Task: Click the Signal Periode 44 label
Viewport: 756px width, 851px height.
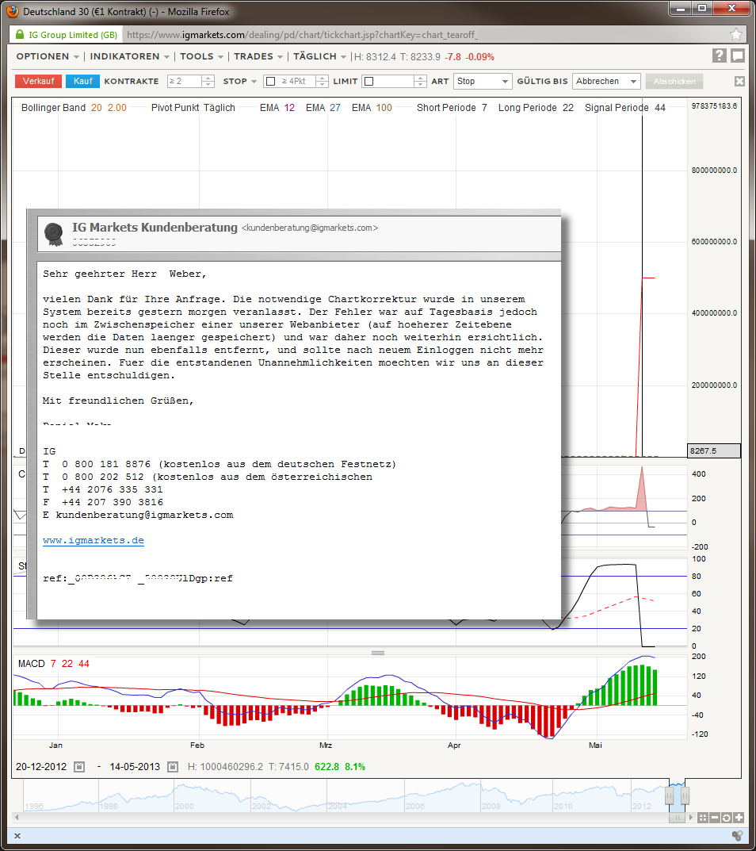Action: point(625,107)
